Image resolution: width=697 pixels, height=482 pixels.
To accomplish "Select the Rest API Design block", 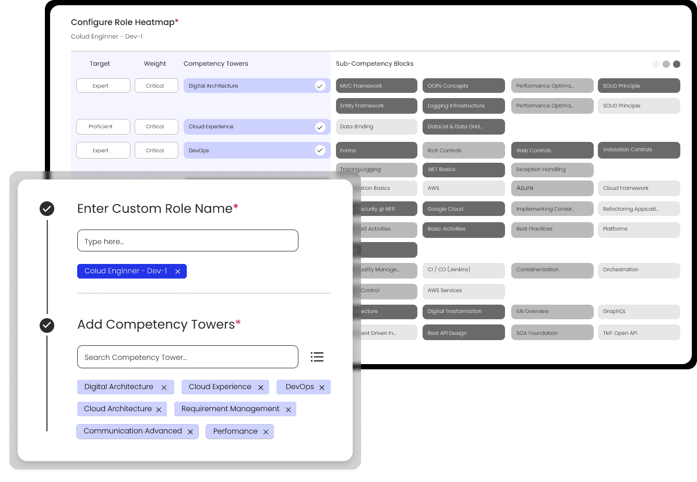I will coord(464,332).
